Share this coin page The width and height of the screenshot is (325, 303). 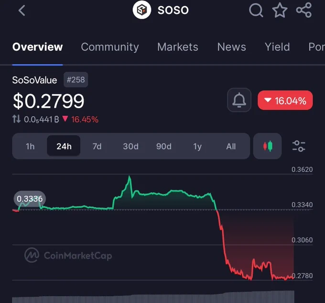coord(304,10)
